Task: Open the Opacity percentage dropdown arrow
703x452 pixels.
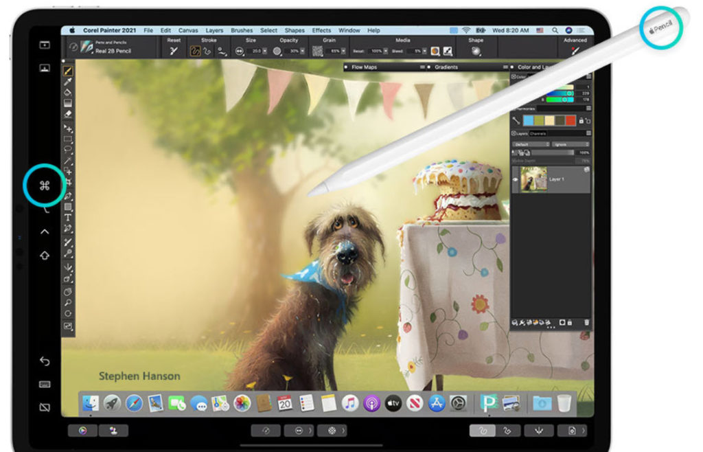Action: (302, 51)
